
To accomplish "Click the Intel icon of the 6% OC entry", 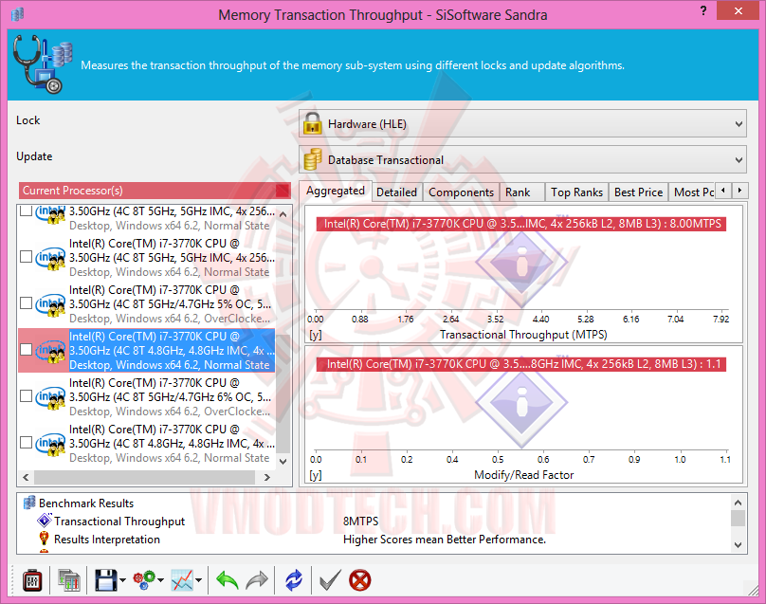I will [50, 396].
